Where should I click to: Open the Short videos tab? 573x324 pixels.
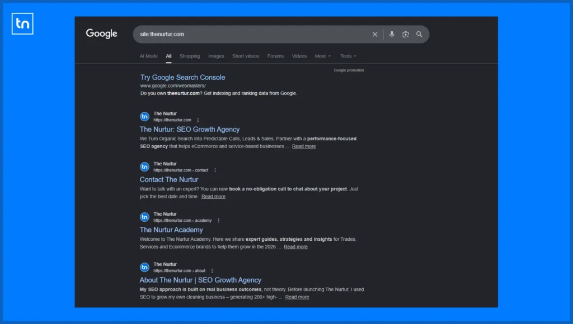click(x=246, y=56)
